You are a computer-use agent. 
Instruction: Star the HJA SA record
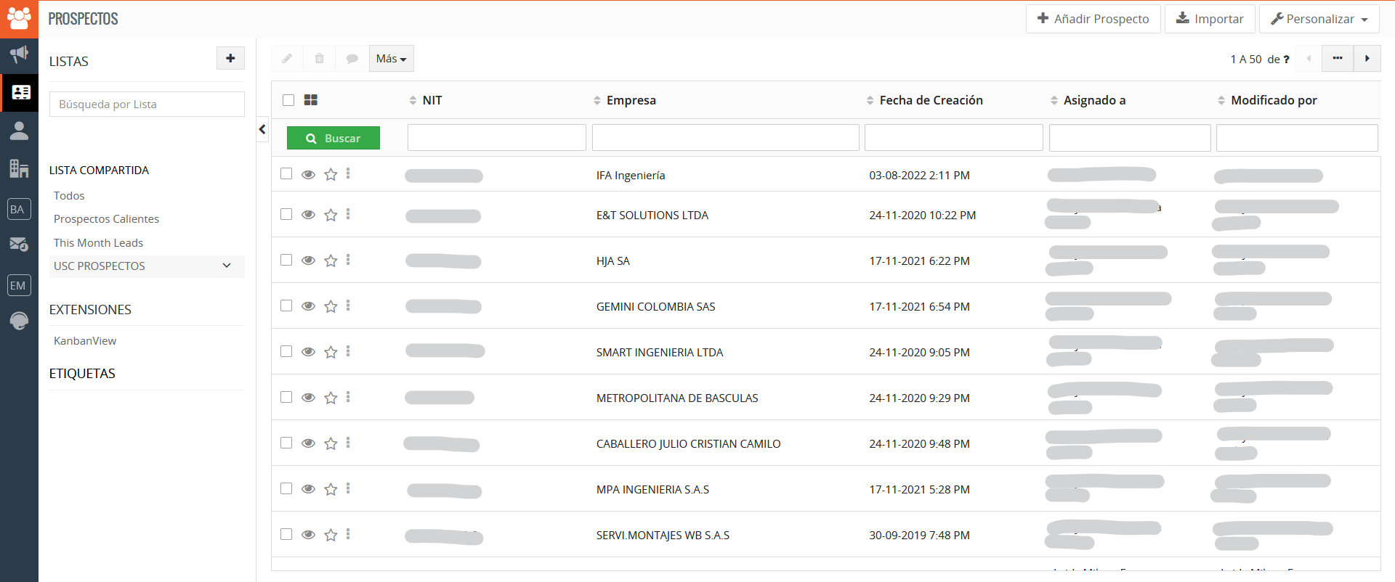(x=331, y=261)
